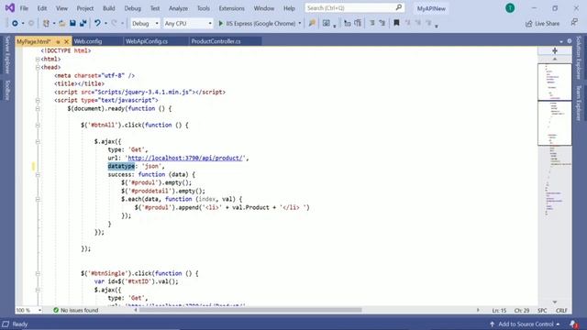Open the Toolbox side panel
587x330 pixels.
click(7, 90)
